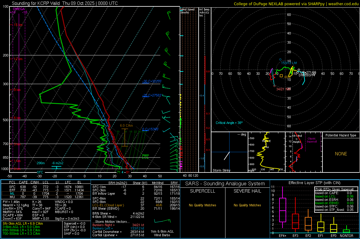Select the Eff Shear (EBWD) row

coord(136,209)
